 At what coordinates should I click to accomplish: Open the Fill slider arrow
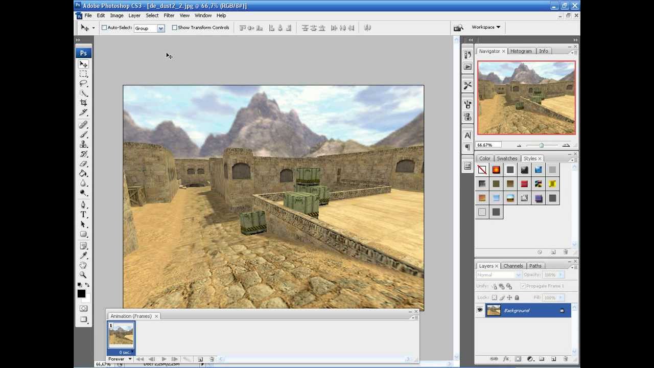point(560,297)
